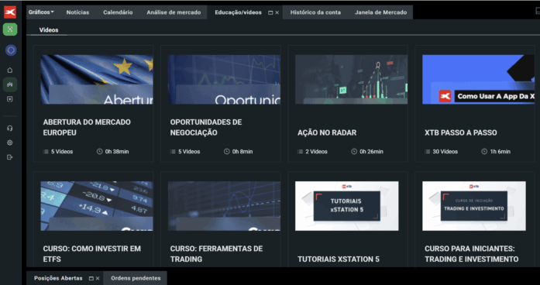Switch to the Notícias tab
This screenshot has height=285, width=540.
(77, 12)
